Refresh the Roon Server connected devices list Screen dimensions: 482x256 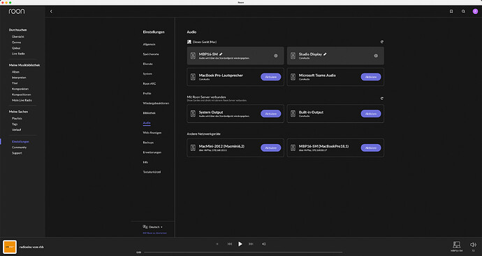pos(382,99)
